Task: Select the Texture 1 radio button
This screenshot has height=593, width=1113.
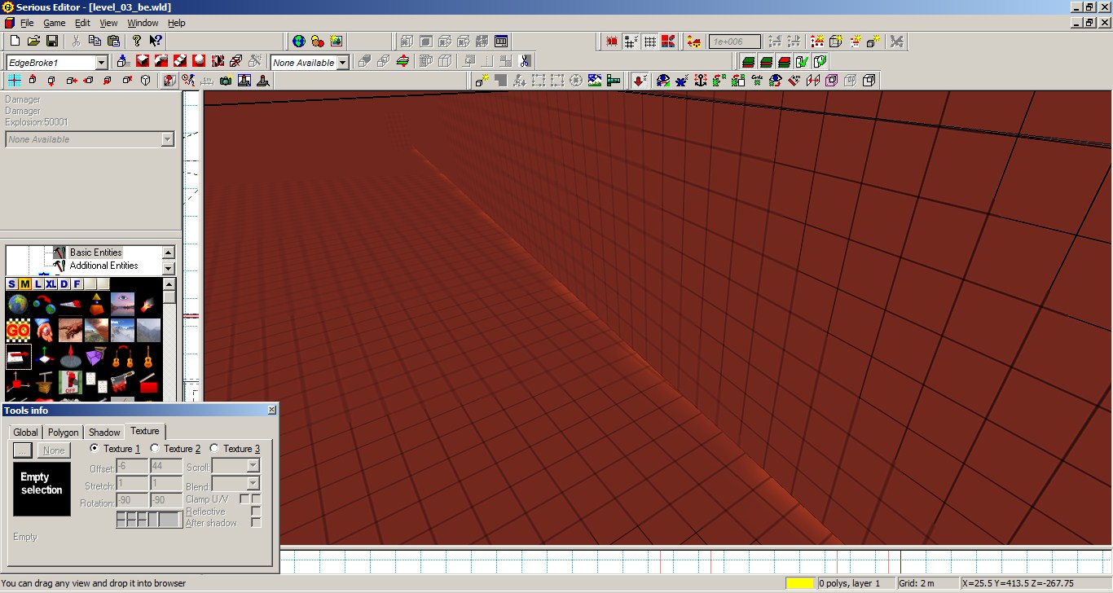Action: [x=95, y=448]
